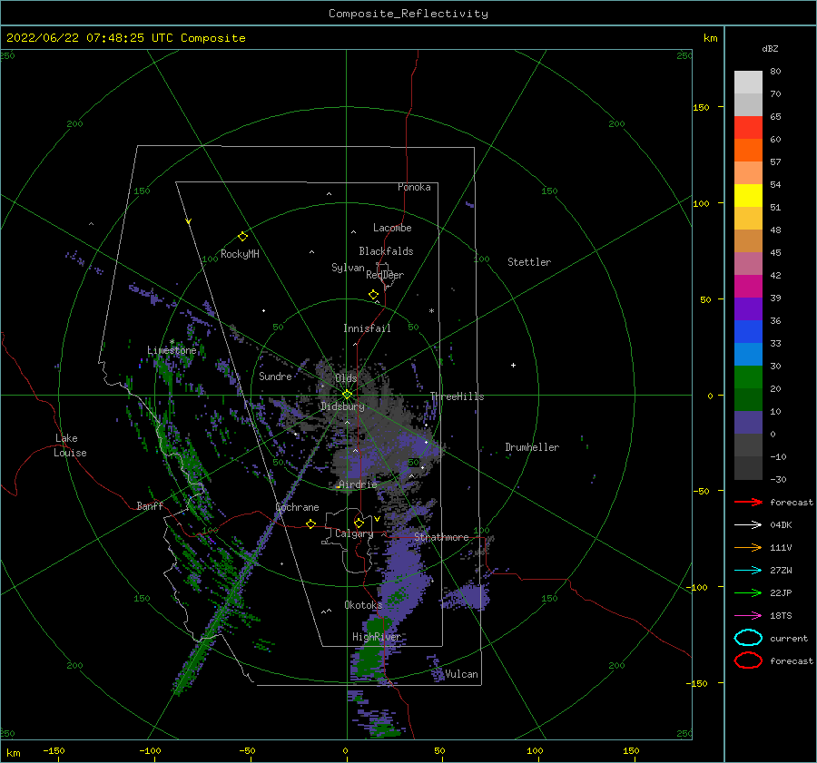Viewport: 817px width, 763px height.
Task: Click the royal blue swatch between 36 and 33
Action: (748, 332)
